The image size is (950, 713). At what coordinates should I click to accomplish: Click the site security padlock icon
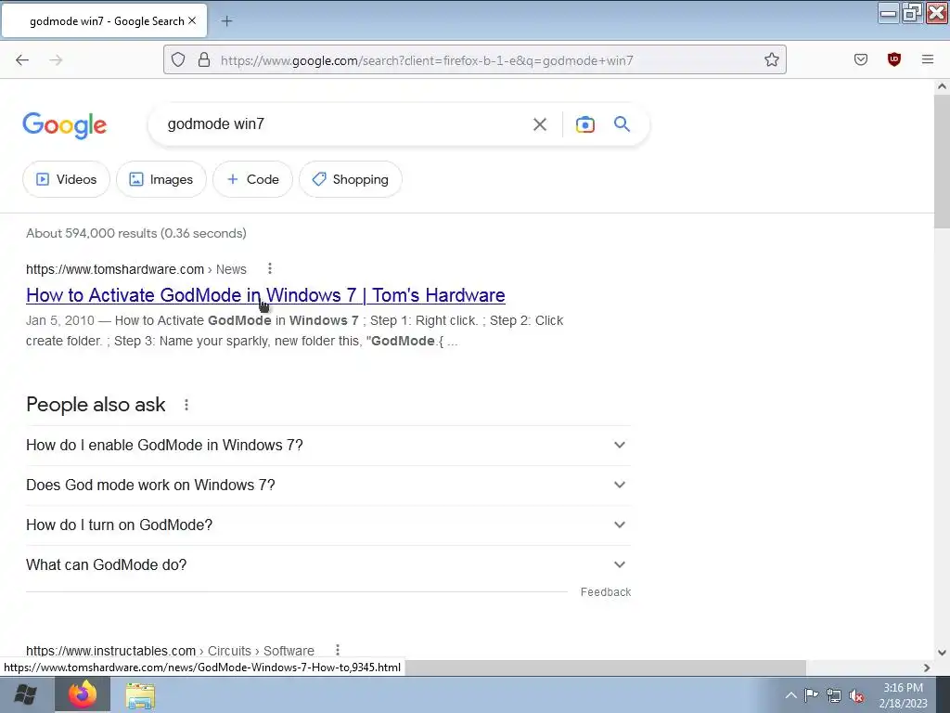point(204,59)
